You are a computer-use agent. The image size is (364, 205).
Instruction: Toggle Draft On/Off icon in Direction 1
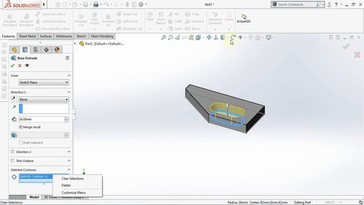[x=14, y=135]
